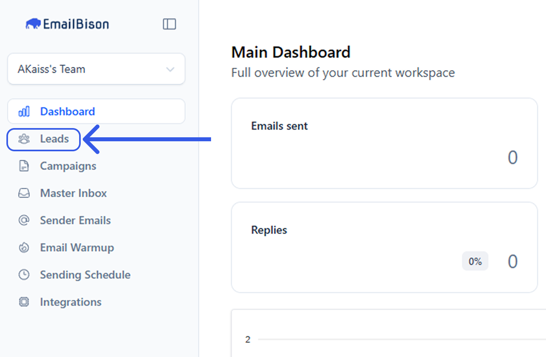Click the Main Dashboard heading
Screen dimensions: 546x357
click(291, 52)
